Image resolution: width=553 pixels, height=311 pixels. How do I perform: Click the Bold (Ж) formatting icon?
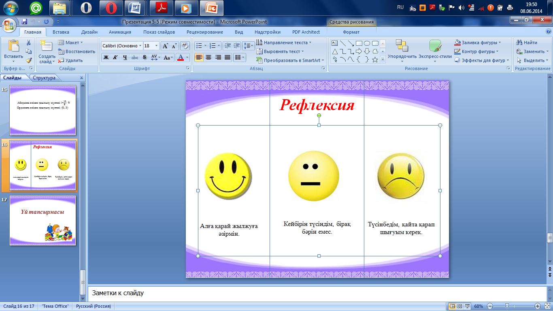(106, 58)
